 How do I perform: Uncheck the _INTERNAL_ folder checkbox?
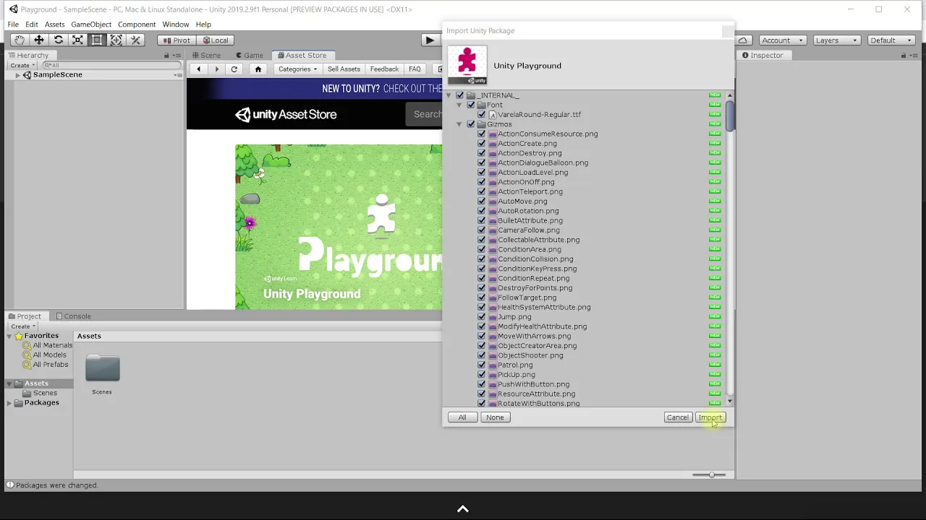(460, 95)
